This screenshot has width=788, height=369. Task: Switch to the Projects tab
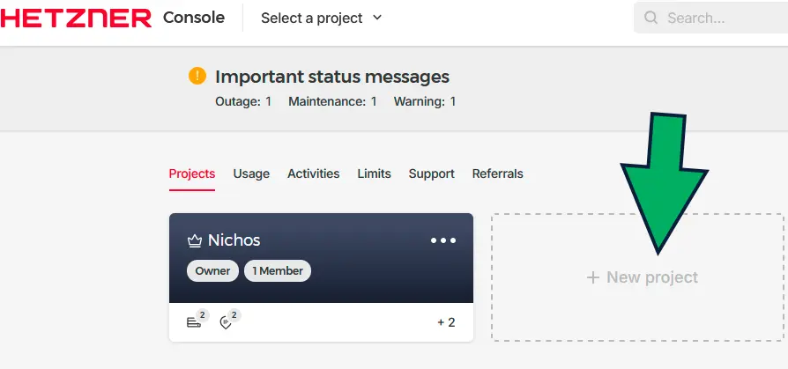point(192,173)
